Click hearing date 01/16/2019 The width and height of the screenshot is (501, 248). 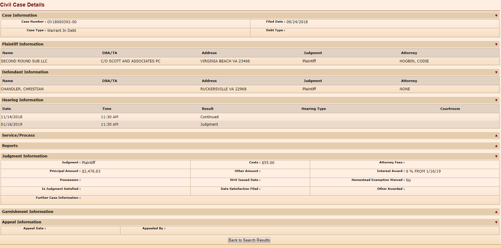tap(12, 124)
